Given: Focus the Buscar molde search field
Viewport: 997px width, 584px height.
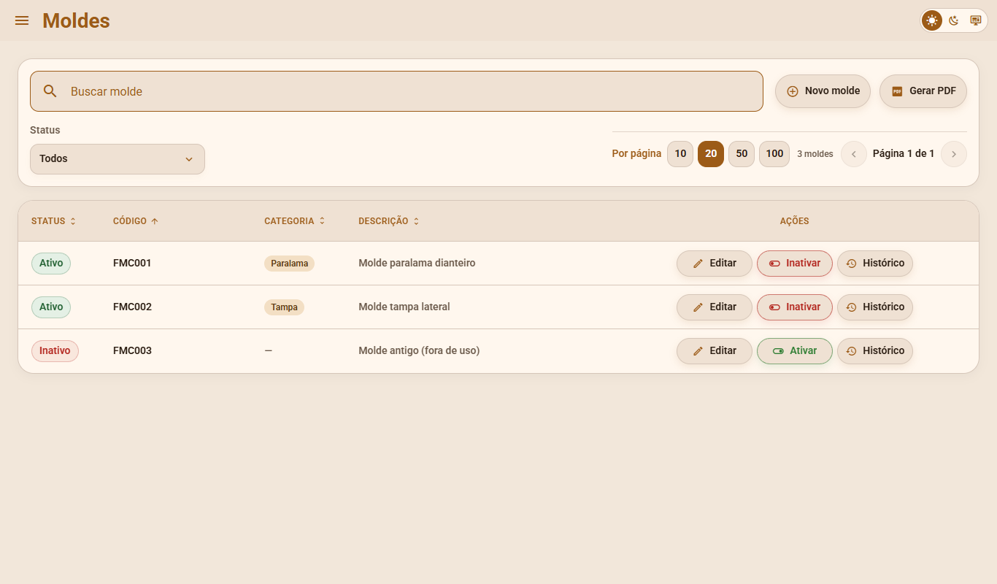Looking at the screenshot, I should (x=396, y=91).
